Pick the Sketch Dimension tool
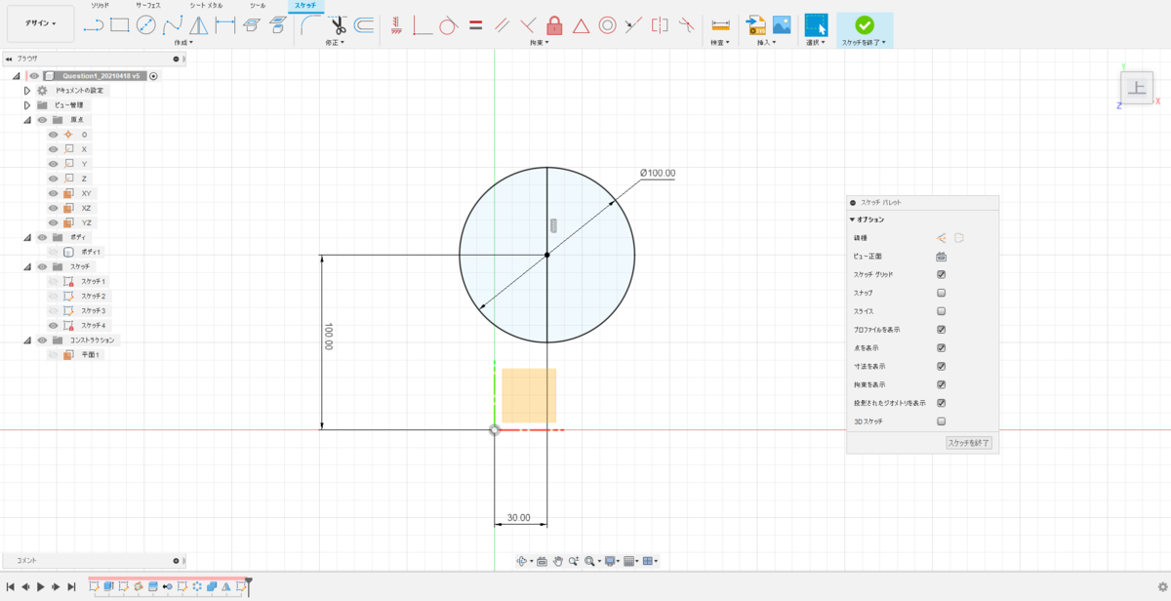The width and height of the screenshot is (1171, 601). [225, 25]
